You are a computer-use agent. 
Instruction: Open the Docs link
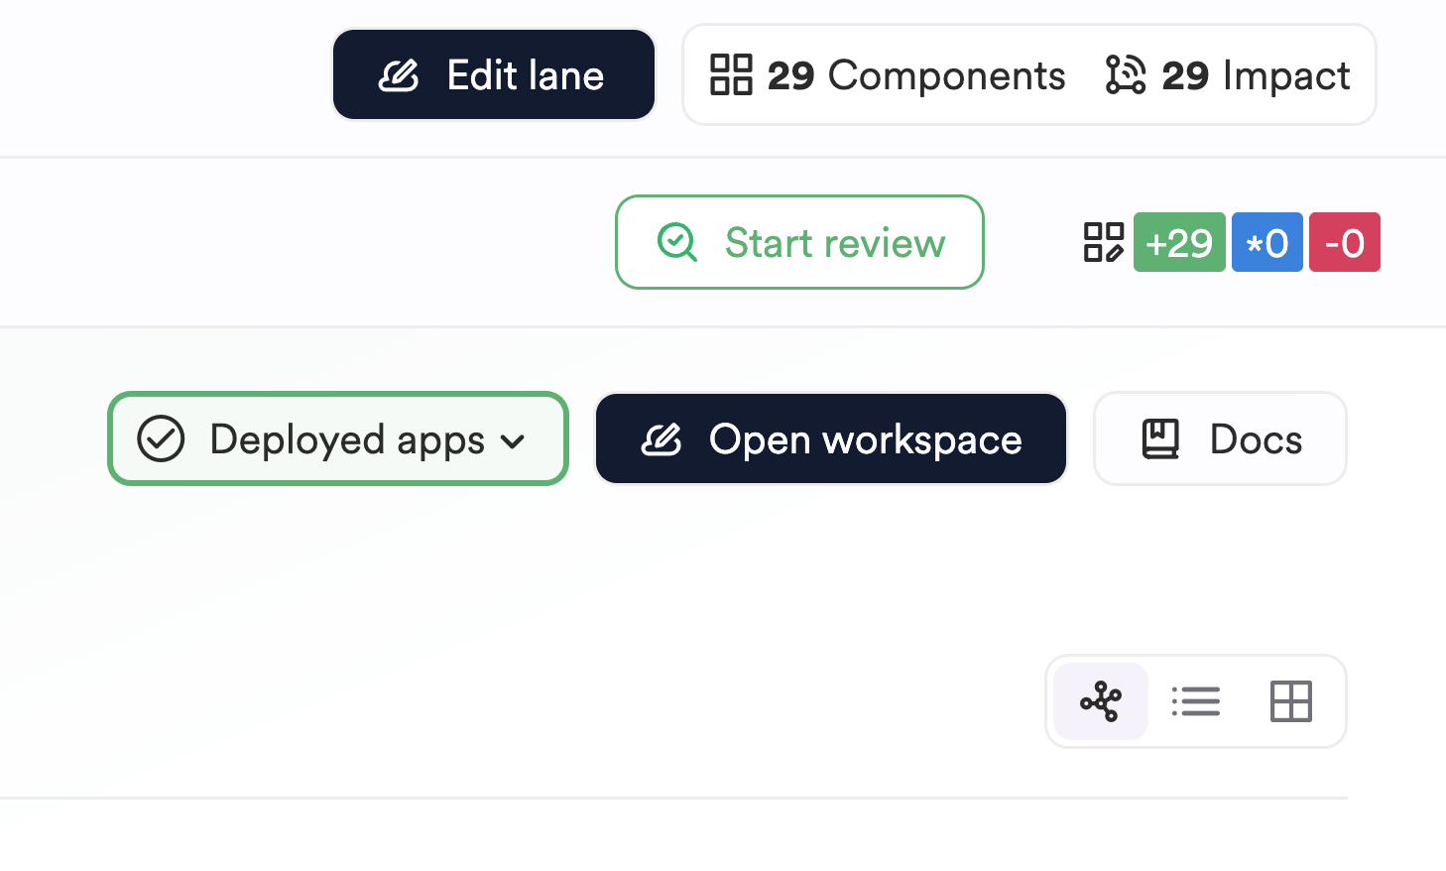(x=1220, y=438)
